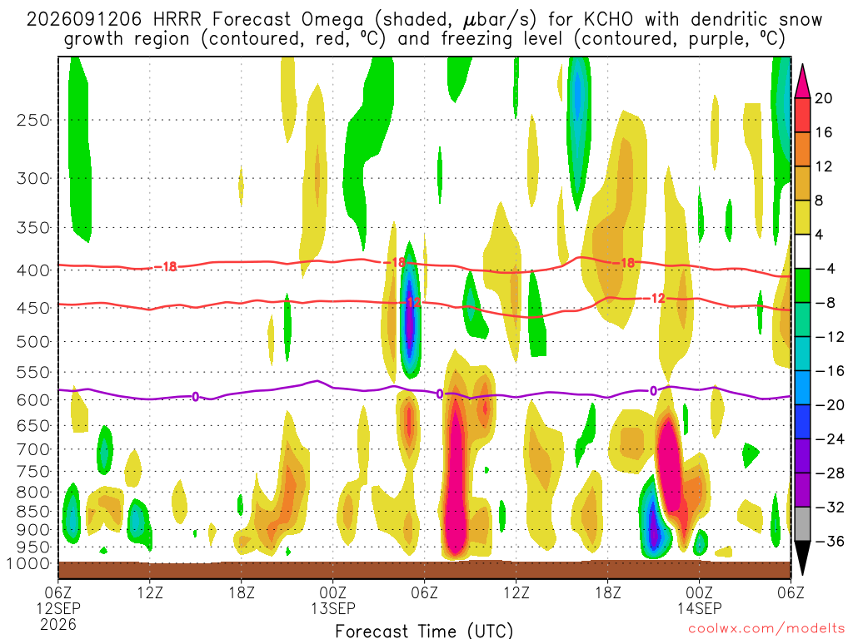Viewport: 853px width, 639px height.
Task: Click the 18Z tick label on 12SEP
Action: click(x=242, y=592)
